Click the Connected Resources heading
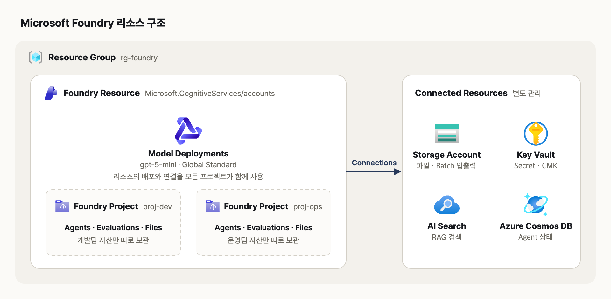This screenshot has width=611, height=299. tap(461, 93)
